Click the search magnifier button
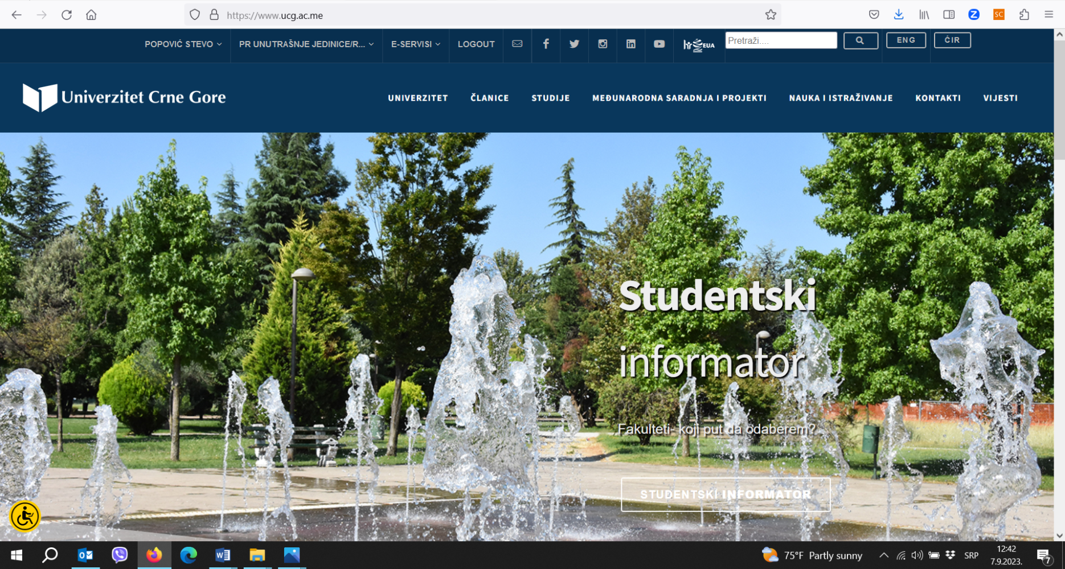 (861, 40)
